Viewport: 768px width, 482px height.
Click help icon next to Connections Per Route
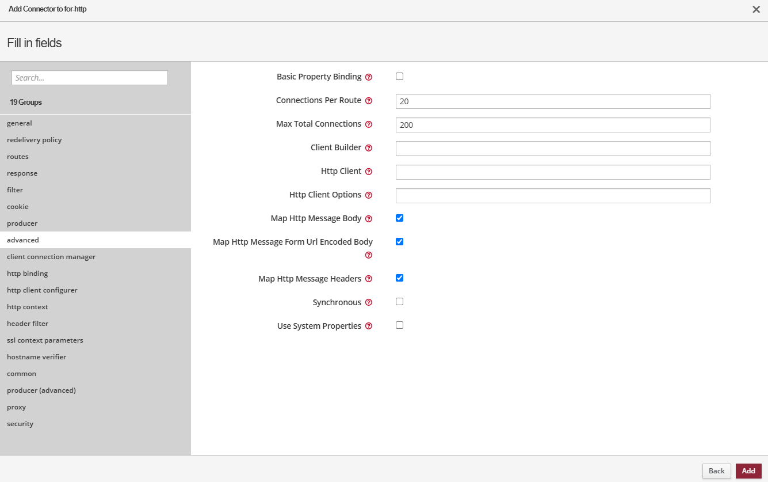369,101
